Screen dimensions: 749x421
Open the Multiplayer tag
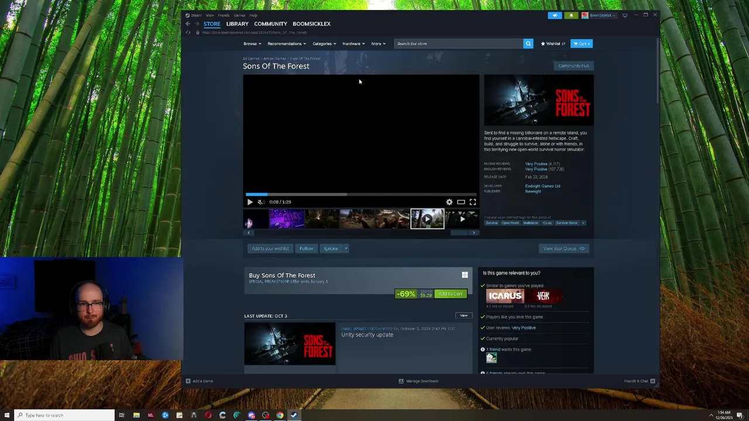click(531, 223)
